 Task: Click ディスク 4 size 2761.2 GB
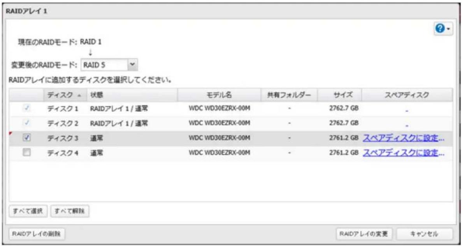pos(344,152)
